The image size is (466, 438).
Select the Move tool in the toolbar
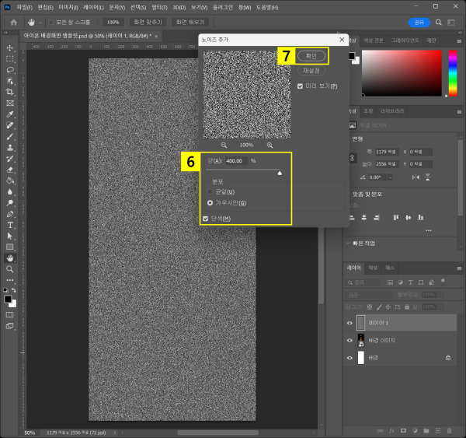click(x=9, y=47)
